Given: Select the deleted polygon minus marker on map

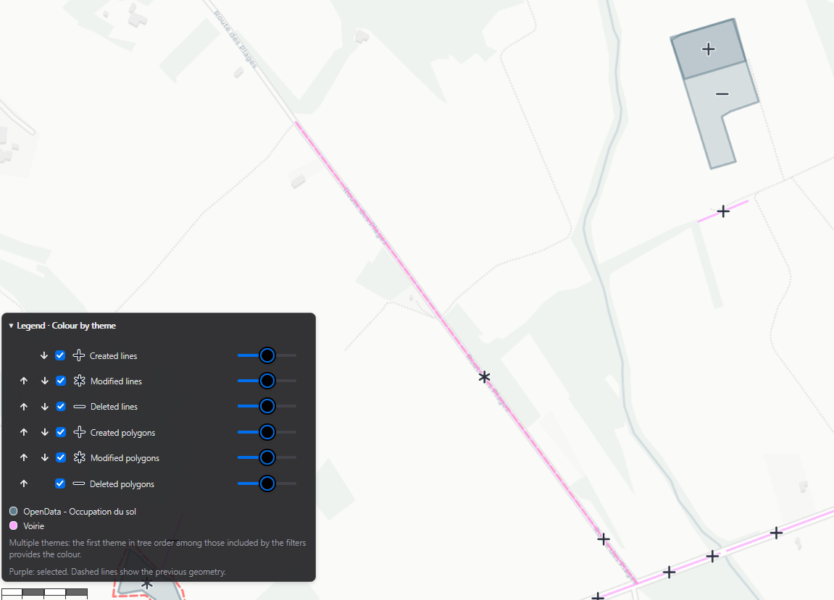Looking at the screenshot, I should pyautogui.click(x=722, y=94).
